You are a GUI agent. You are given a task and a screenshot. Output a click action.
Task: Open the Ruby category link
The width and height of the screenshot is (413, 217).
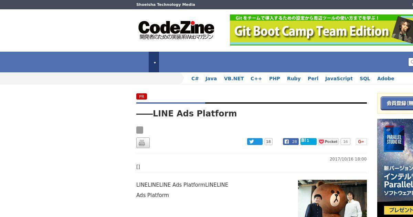pyautogui.click(x=294, y=79)
